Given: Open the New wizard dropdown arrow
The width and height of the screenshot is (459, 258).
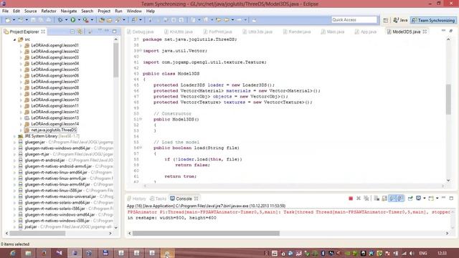Looking at the screenshot, I should coord(14,20).
